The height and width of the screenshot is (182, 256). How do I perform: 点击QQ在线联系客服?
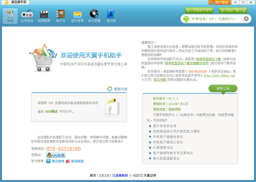pos(55,155)
